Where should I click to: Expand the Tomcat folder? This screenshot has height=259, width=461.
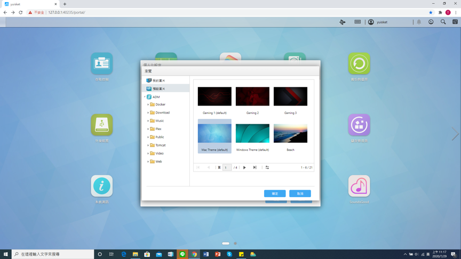(148, 145)
